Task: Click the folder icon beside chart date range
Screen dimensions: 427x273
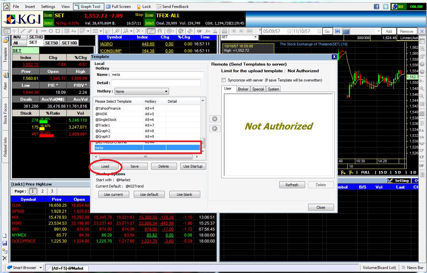Action: [x=346, y=31]
